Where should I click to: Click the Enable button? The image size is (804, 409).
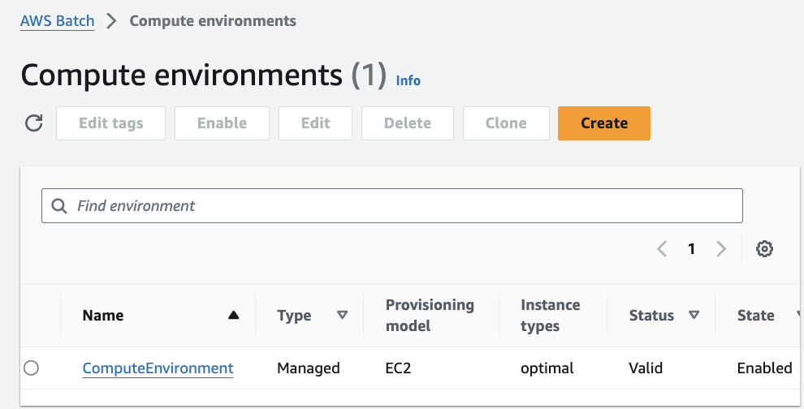point(222,123)
